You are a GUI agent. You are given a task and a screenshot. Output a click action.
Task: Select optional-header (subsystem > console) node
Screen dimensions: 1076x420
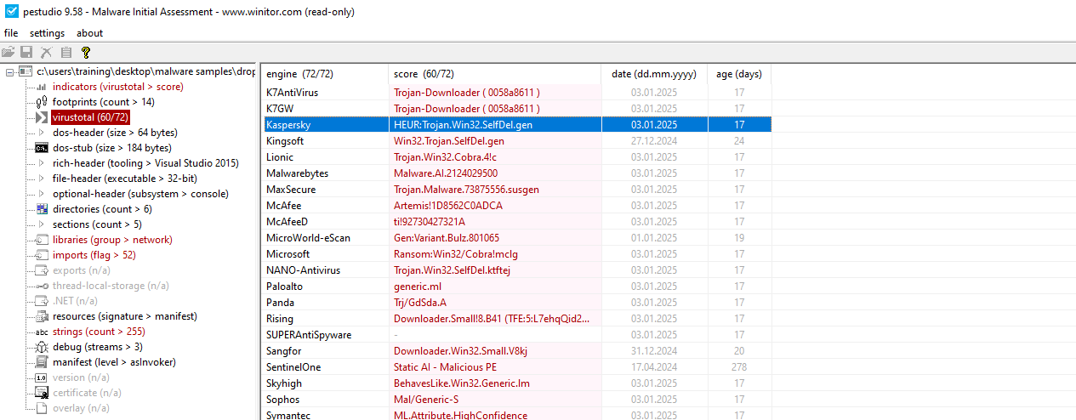140,194
